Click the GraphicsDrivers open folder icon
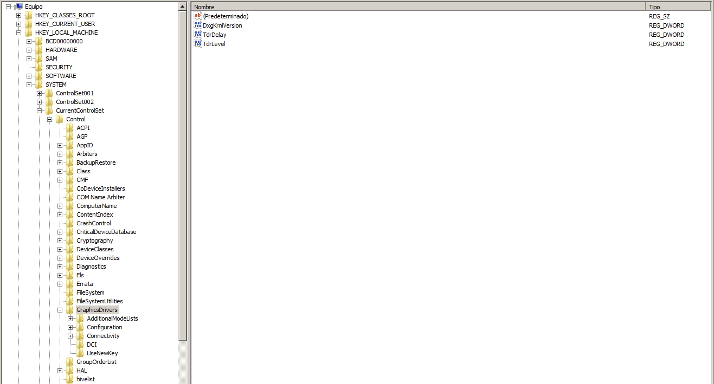 click(x=70, y=310)
